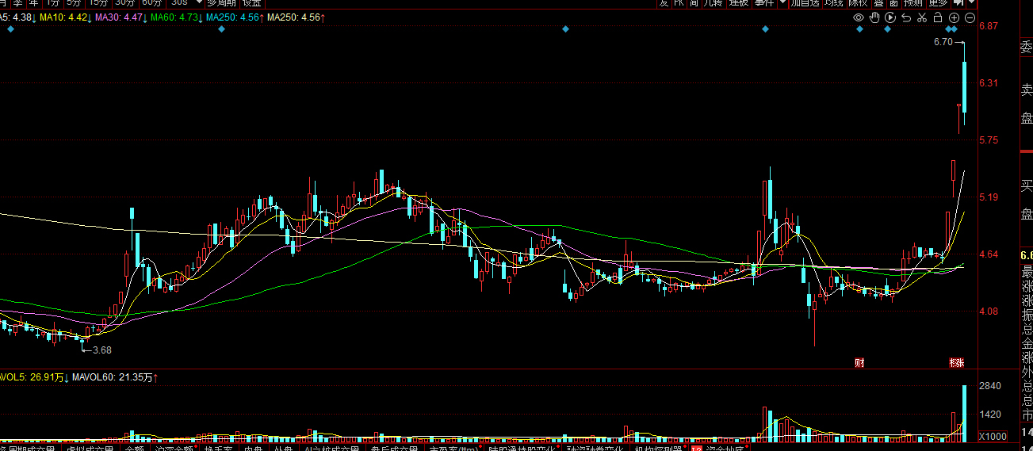The image size is (1033, 451).
Task: Select the 机构控盘 indicator tab
Action: click(659, 448)
